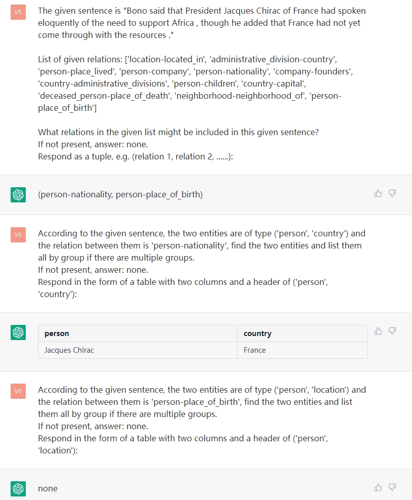This screenshot has width=412, height=500.
Task: Click the VE user avatar on the first message
Action: pos(18,12)
